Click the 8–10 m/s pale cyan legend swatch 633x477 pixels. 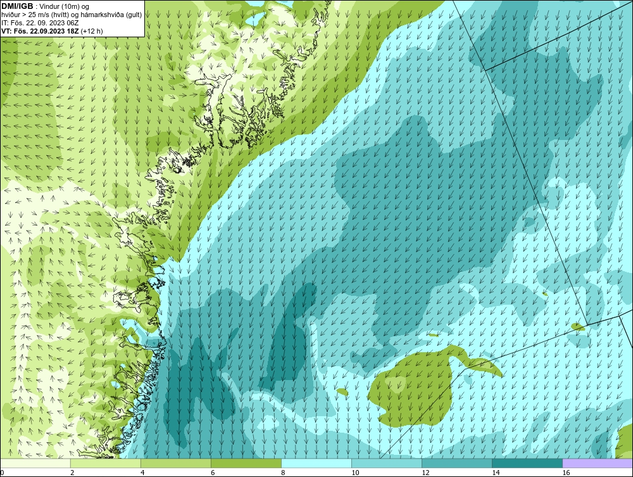coord(316,463)
